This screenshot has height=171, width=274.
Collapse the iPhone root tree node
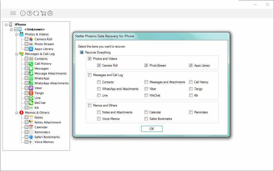(6, 25)
